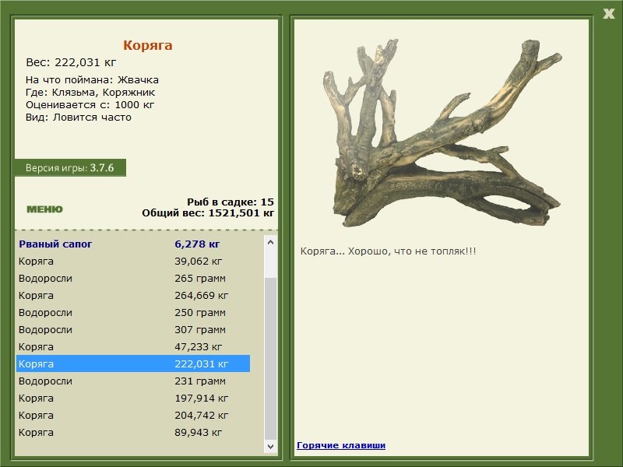This screenshot has height=467, width=623.
Task: Open the МЕНЮ button
Action: point(45,209)
